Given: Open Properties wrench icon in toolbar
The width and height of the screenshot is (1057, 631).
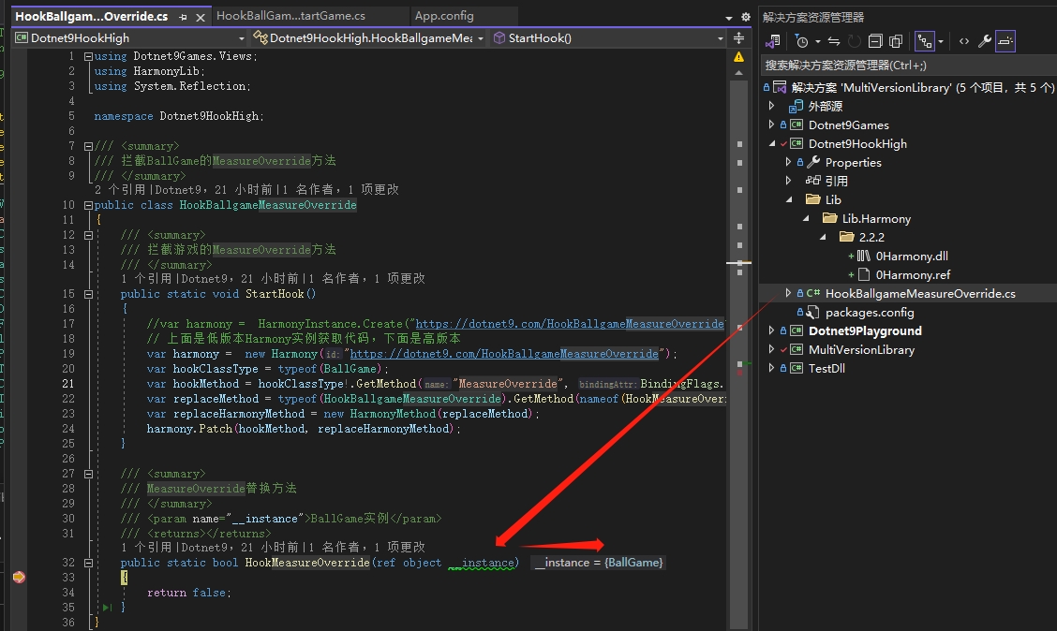Looking at the screenshot, I should point(984,41).
